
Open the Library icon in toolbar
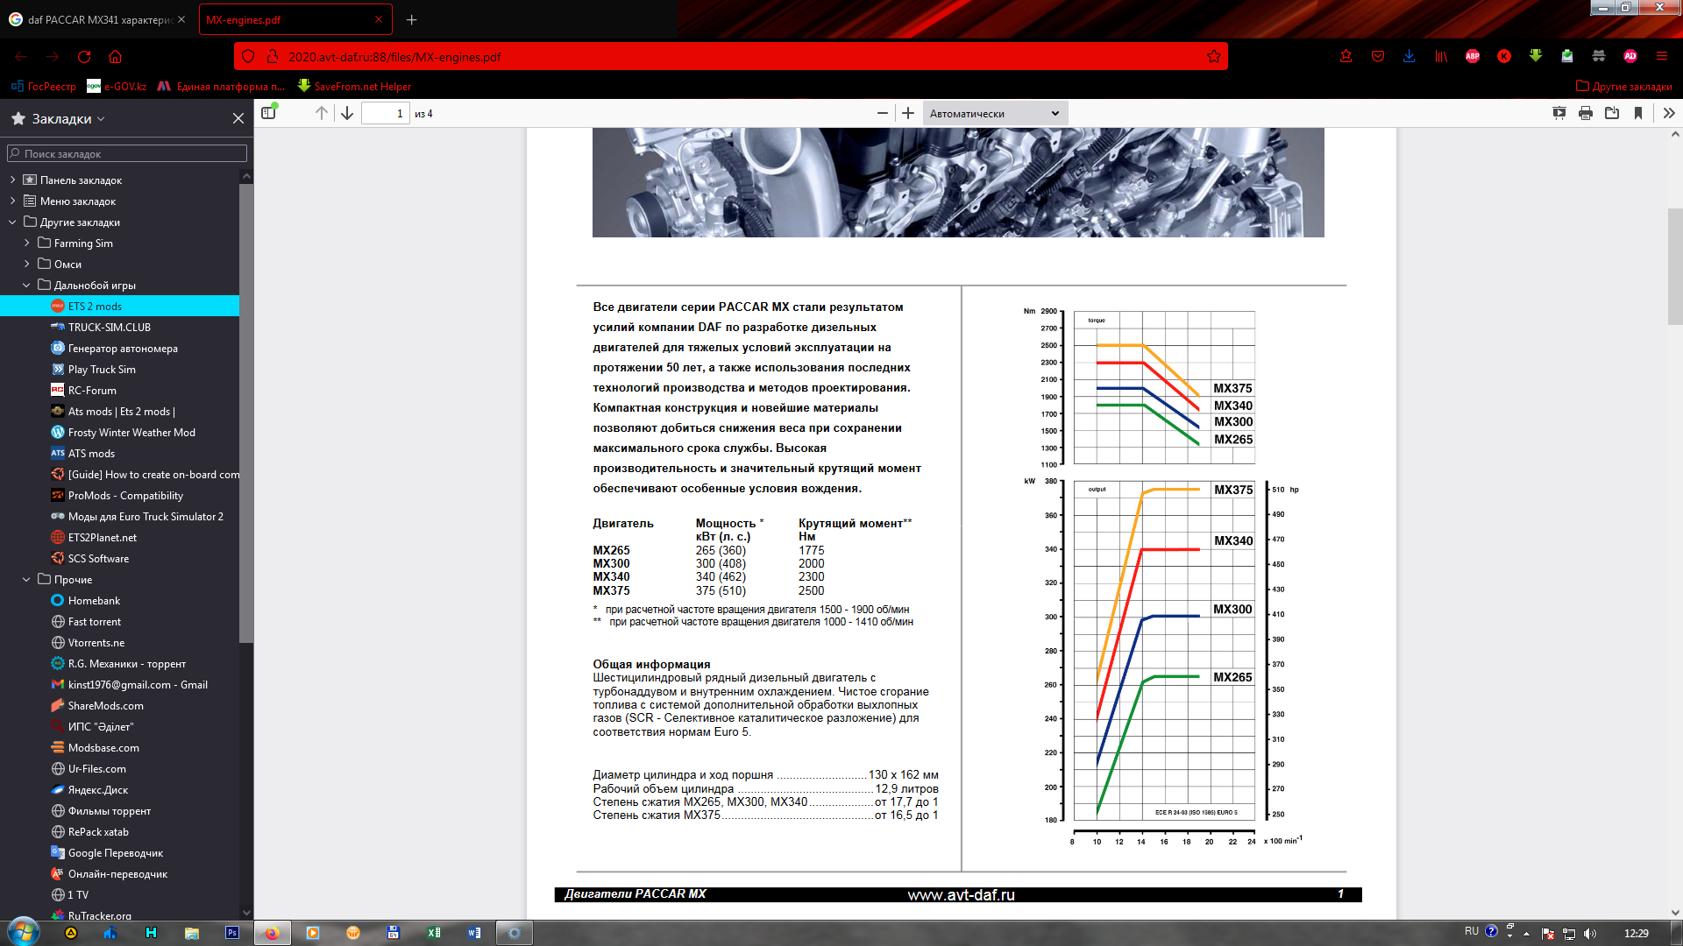[x=1441, y=56]
